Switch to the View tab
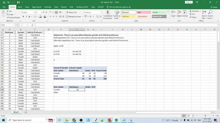220x123 pixels. click(71, 7)
